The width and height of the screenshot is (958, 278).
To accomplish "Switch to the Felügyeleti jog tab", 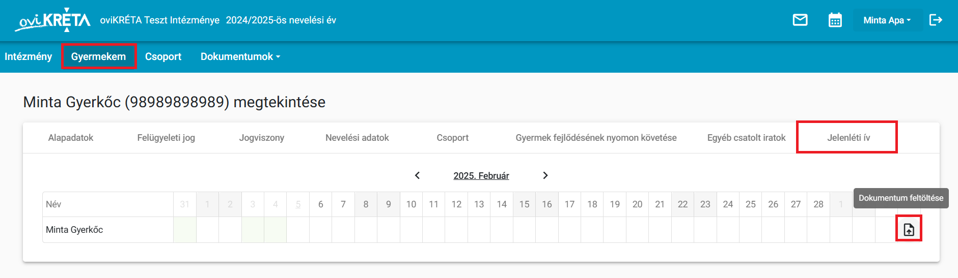I will pos(166,138).
